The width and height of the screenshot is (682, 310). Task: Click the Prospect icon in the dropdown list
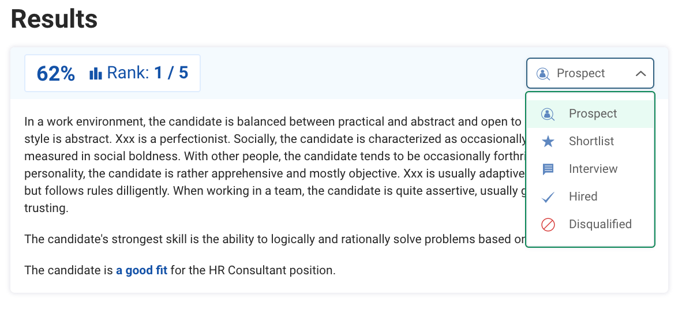click(x=548, y=114)
